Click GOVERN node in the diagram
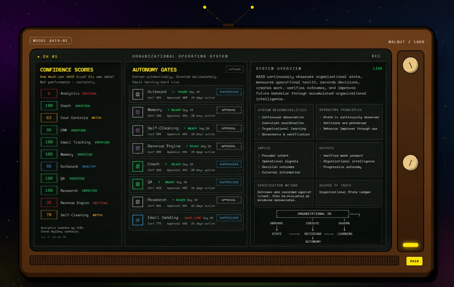 click(344, 223)
